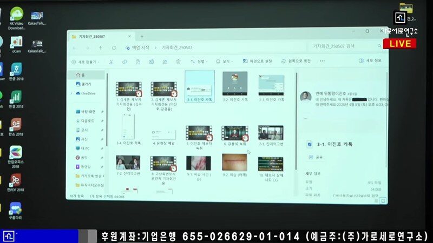Viewport: 433px width, 243px height.
Task: Open KakaoTalk desktop shortcut icon
Action: 37,17
